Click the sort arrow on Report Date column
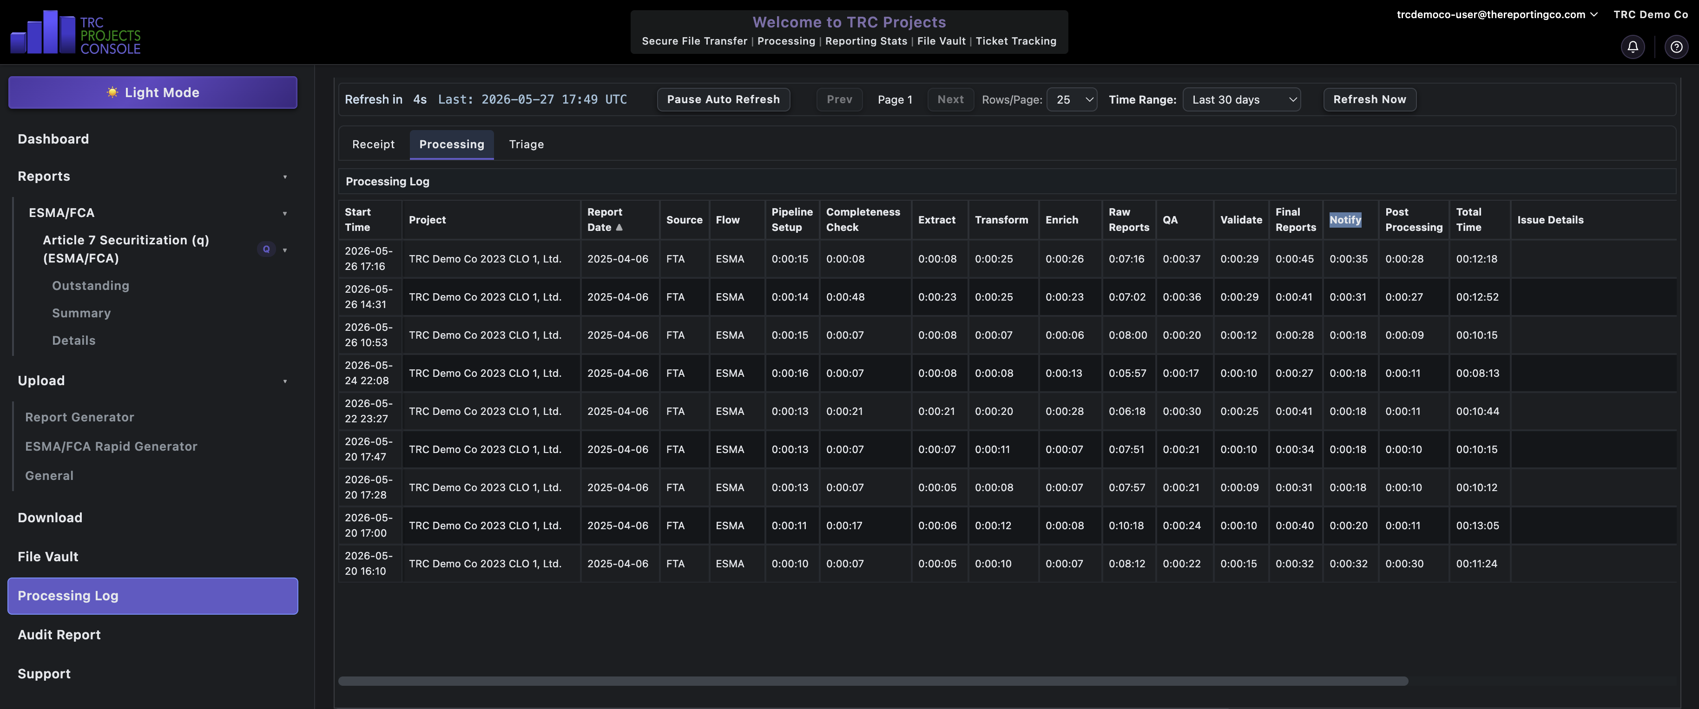 pos(619,228)
